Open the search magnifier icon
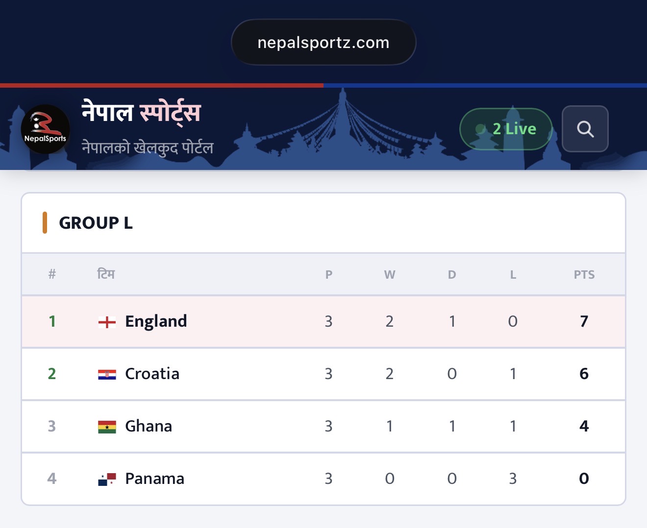 pyautogui.click(x=585, y=129)
